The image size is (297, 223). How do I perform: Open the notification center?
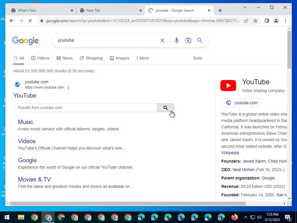[288, 217]
